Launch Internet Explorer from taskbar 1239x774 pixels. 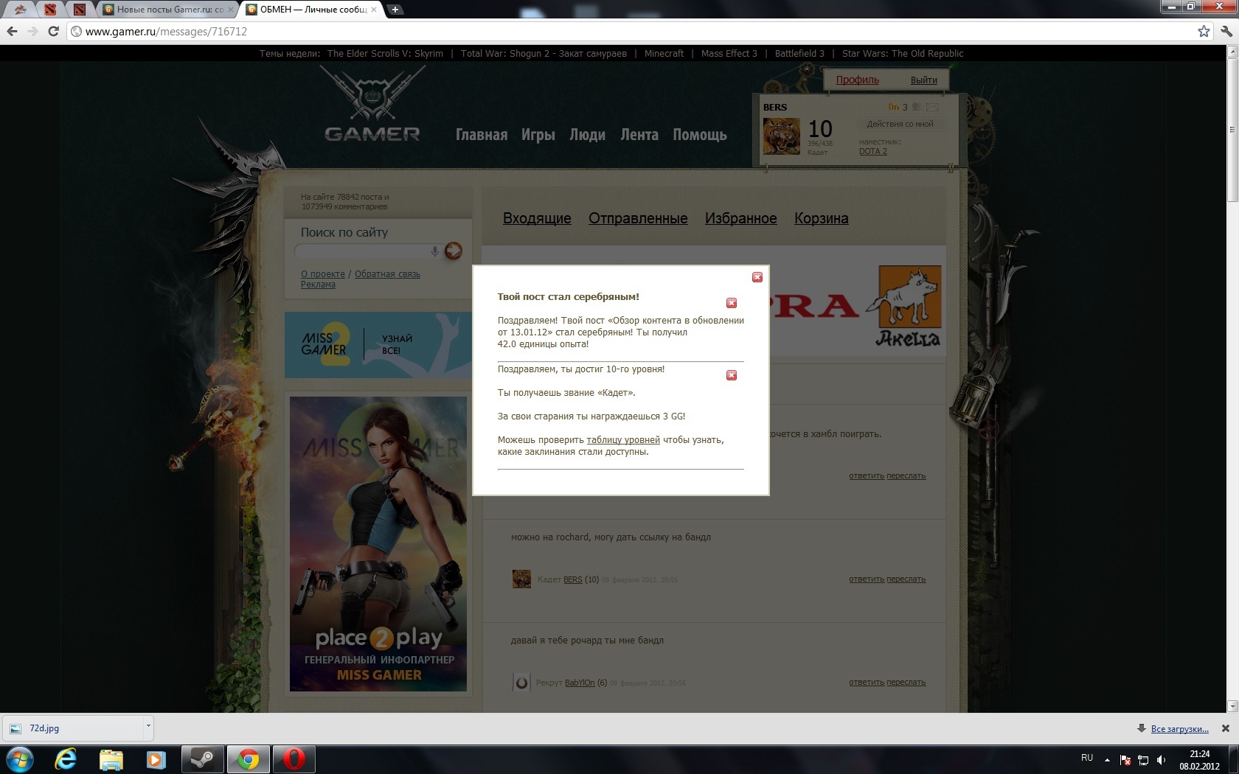66,759
